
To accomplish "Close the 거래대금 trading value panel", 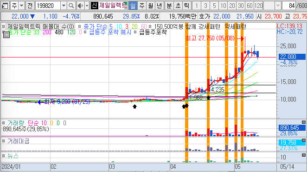I will (x=303, y=140).
